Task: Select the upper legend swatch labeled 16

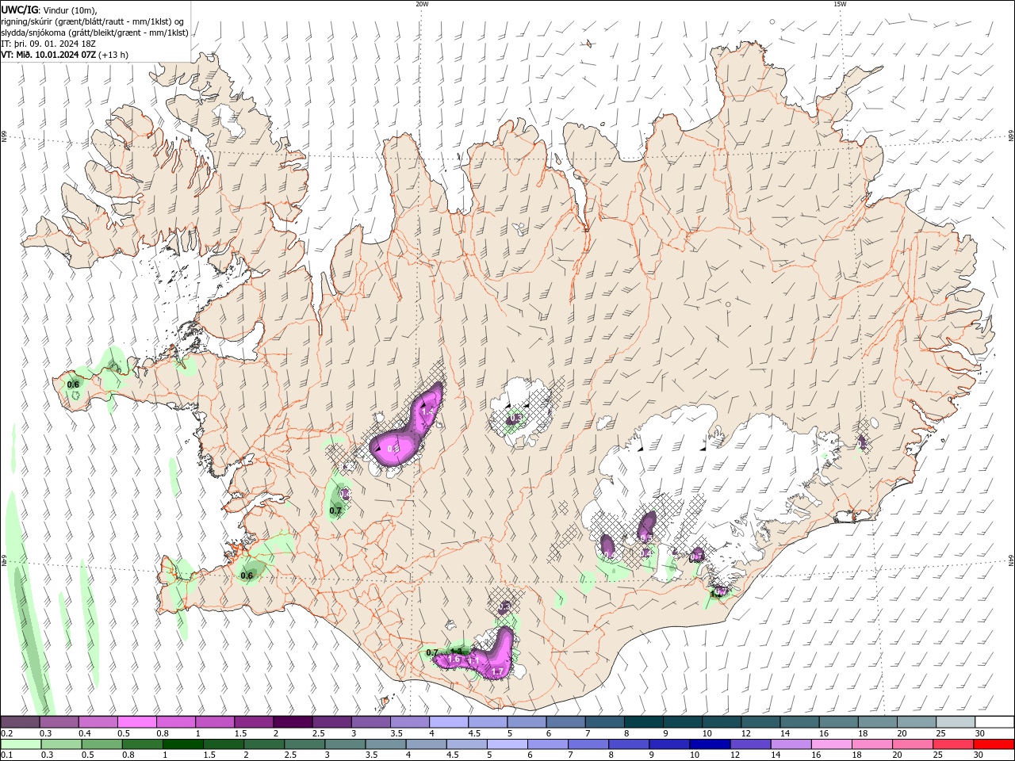Action: (x=839, y=722)
